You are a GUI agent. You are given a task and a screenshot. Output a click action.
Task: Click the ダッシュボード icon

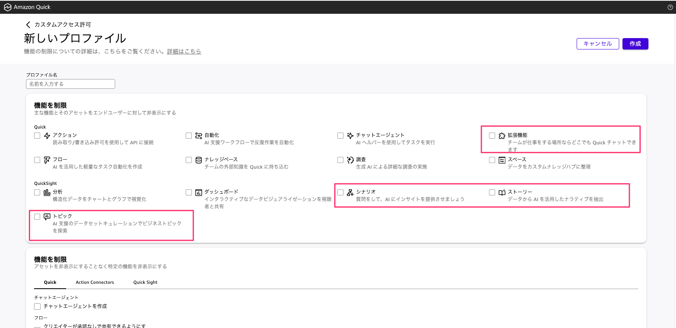[199, 192]
